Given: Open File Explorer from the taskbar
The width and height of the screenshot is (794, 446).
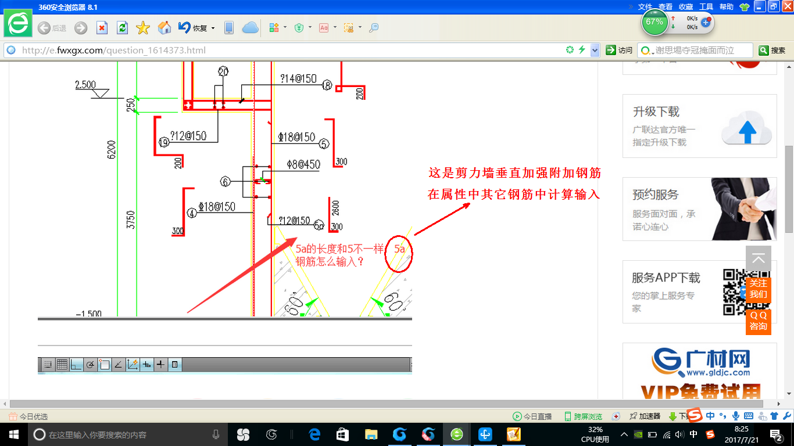Looking at the screenshot, I should (x=371, y=434).
